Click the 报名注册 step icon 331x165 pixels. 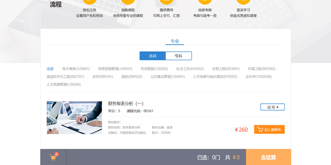click(89, 2)
